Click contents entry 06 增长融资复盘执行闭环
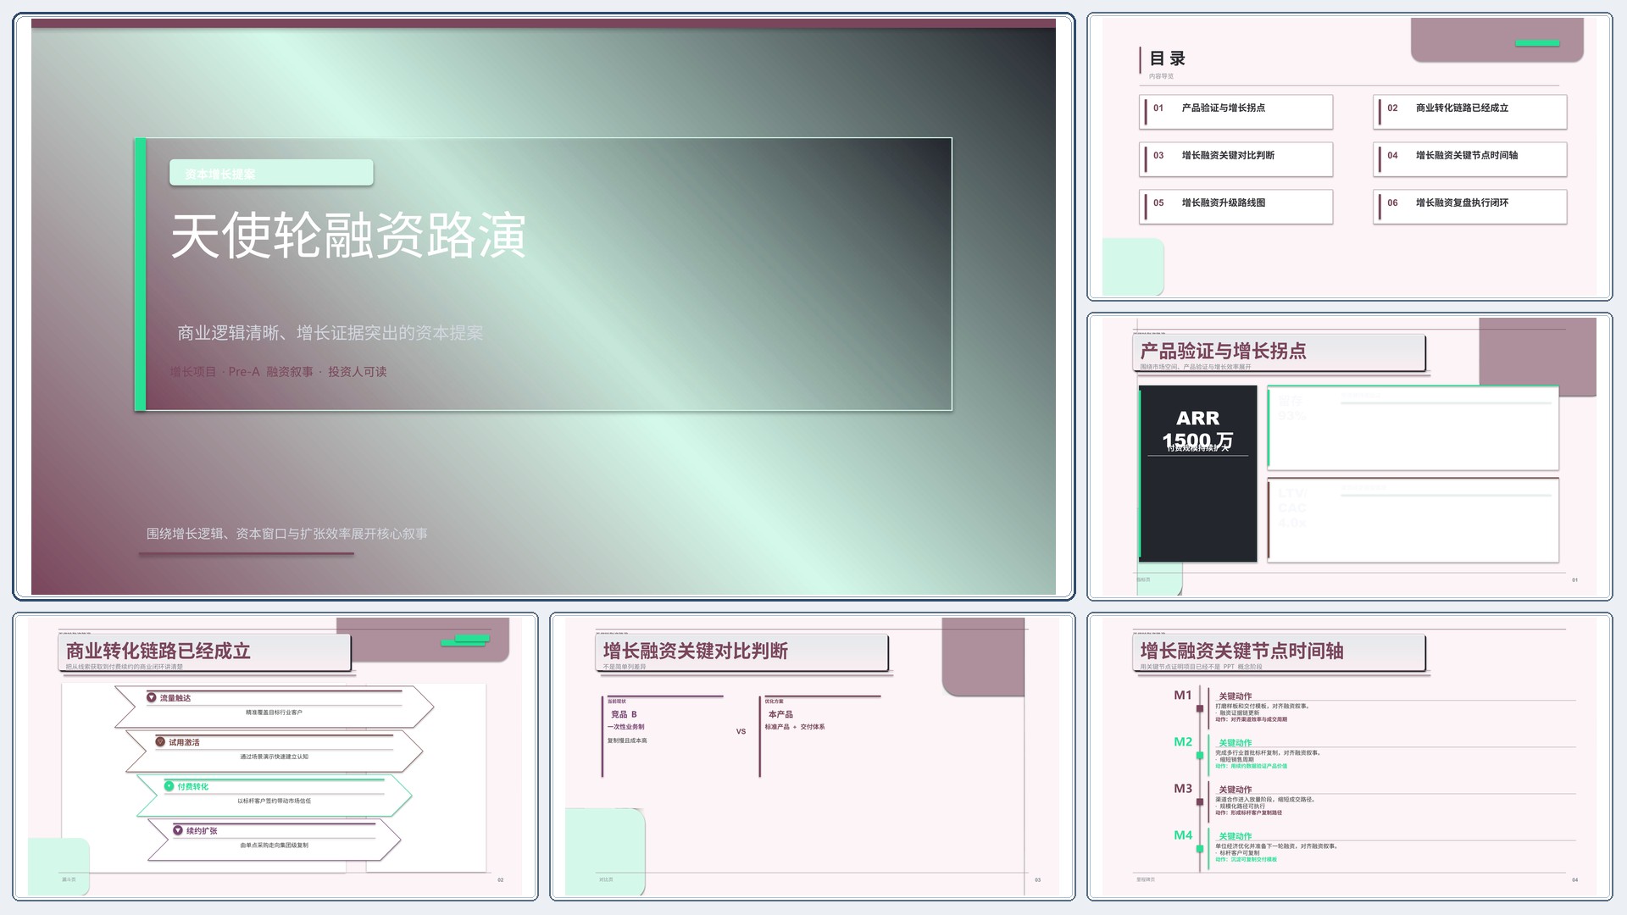This screenshot has height=915, width=1627. (1470, 206)
